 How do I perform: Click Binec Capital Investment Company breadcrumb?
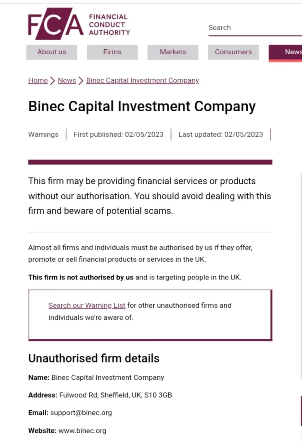142,80
